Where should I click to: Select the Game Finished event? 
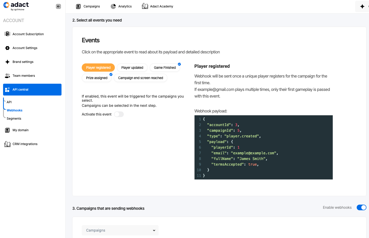point(165,68)
